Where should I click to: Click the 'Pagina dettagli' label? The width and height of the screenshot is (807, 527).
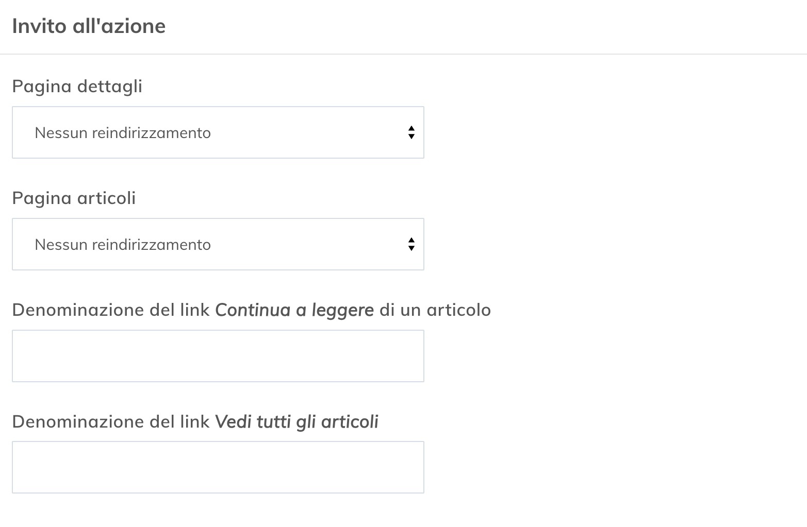[77, 86]
